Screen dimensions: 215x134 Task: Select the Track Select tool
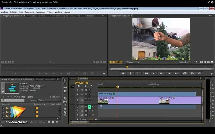point(65,84)
